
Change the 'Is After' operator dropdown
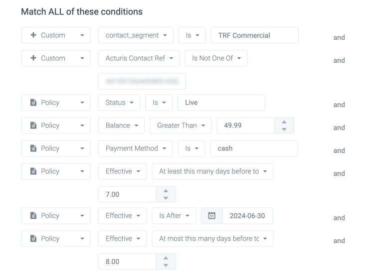tap(174, 216)
